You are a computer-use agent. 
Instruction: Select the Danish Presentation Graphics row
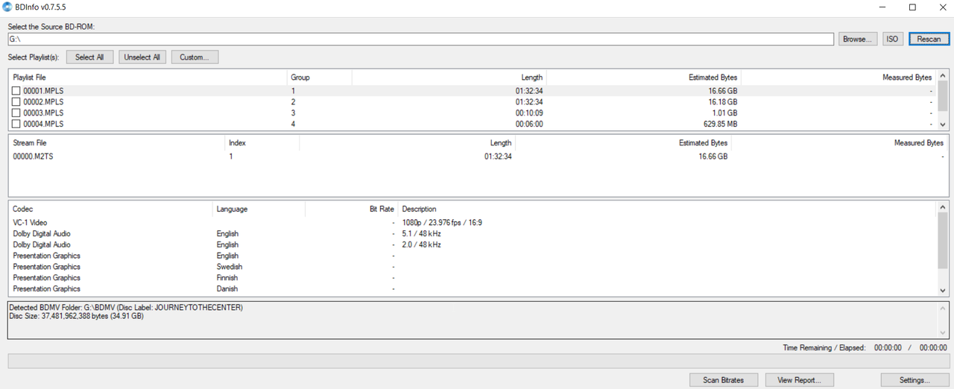(473, 289)
